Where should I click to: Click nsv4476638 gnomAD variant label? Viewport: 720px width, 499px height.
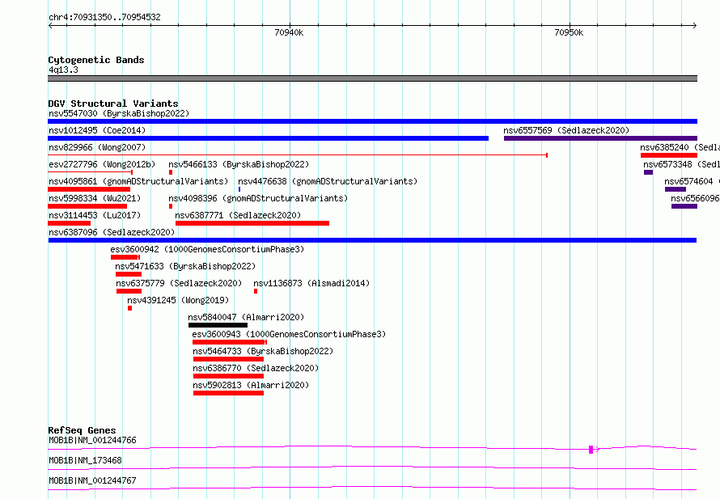328,181
